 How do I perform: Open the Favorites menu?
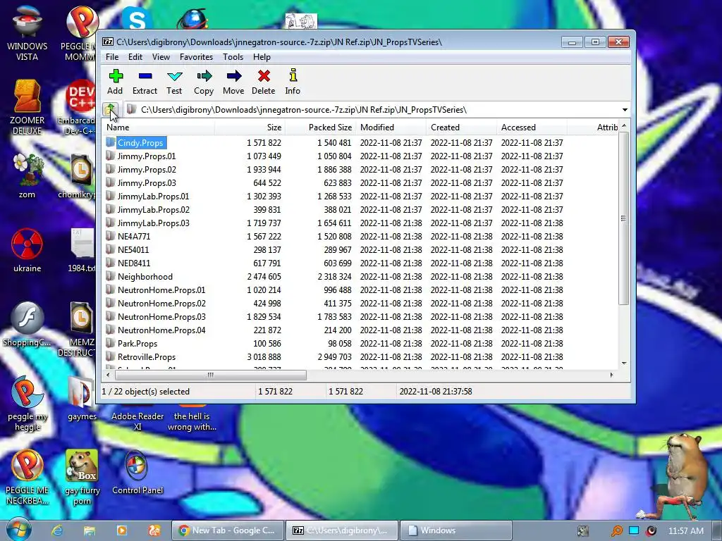pos(196,57)
